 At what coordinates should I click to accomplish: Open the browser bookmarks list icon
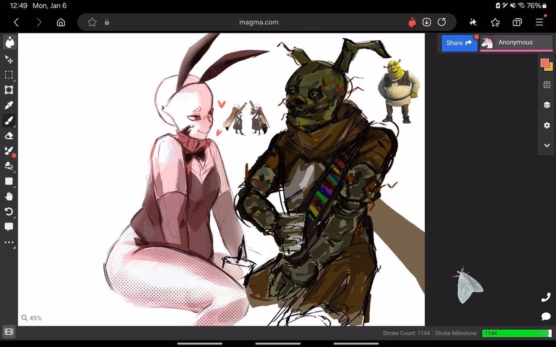pos(495,22)
